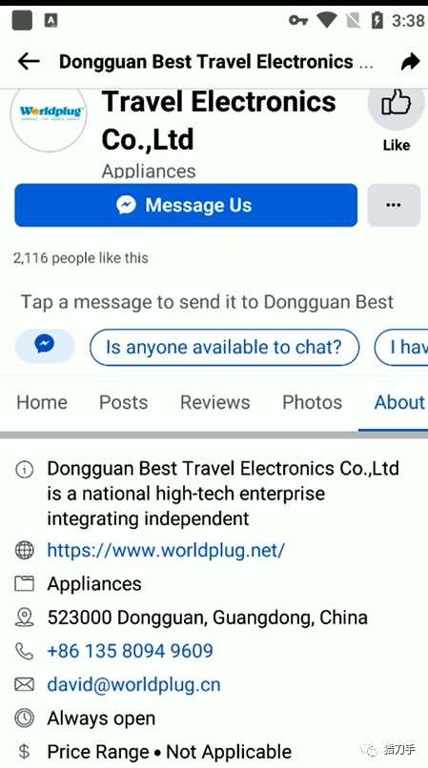Tap the info icon beside the description
The height and width of the screenshot is (768, 428).
tap(24, 470)
